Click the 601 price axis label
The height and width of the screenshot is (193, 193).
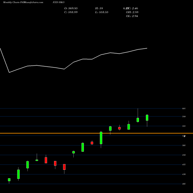pyautogui.click(x=184, y=108)
